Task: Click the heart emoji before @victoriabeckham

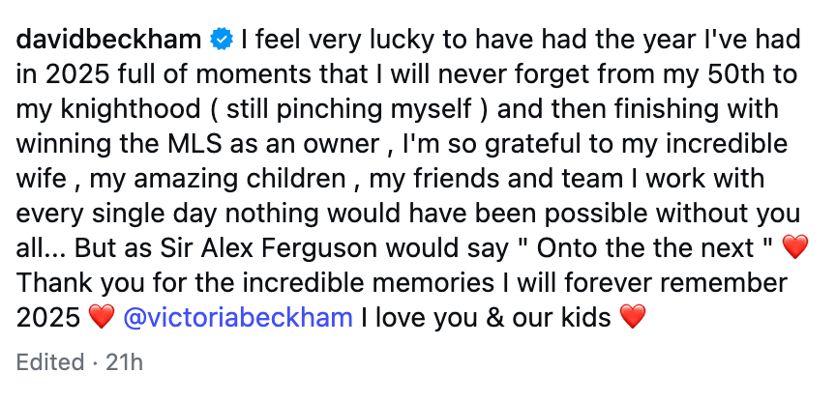Action: 102,316
